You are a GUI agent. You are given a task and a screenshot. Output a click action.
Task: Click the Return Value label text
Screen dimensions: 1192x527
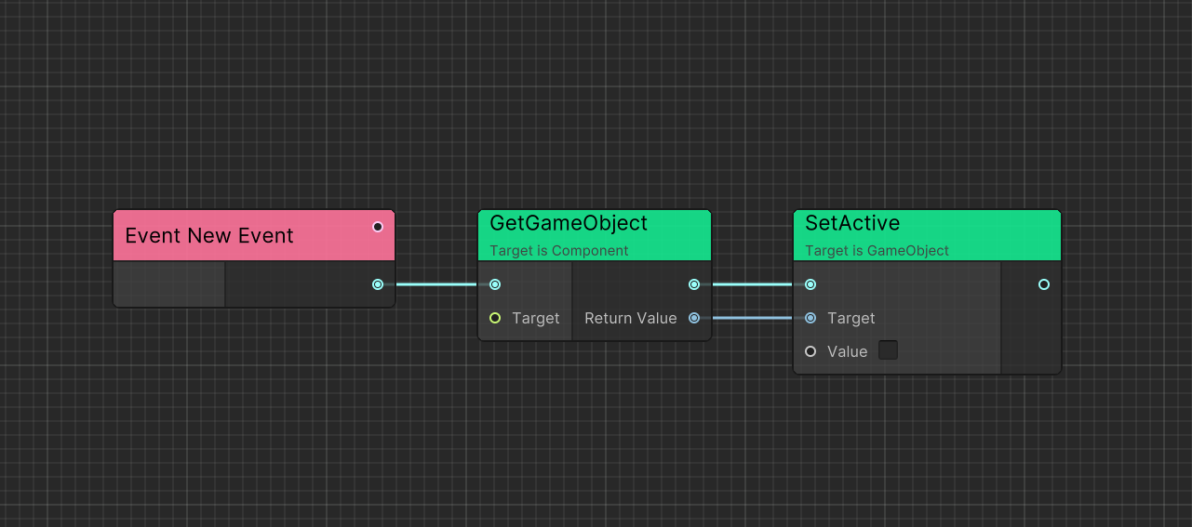click(630, 318)
